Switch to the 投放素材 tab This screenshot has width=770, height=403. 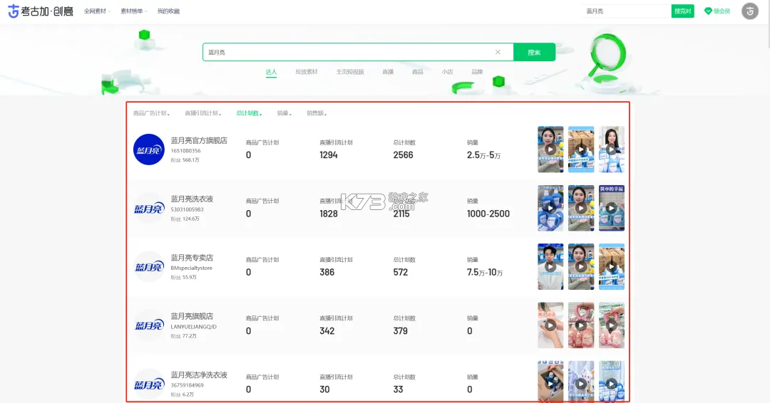coord(307,72)
